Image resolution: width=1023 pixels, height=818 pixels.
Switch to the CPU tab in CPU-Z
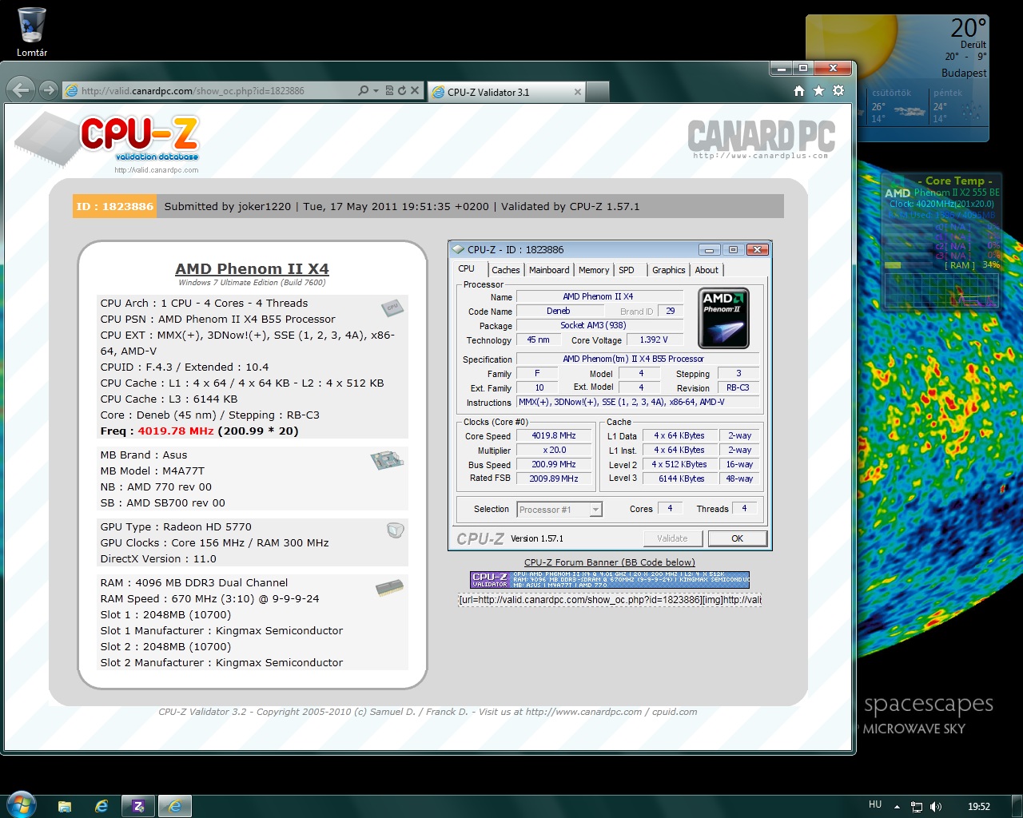tap(467, 269)
